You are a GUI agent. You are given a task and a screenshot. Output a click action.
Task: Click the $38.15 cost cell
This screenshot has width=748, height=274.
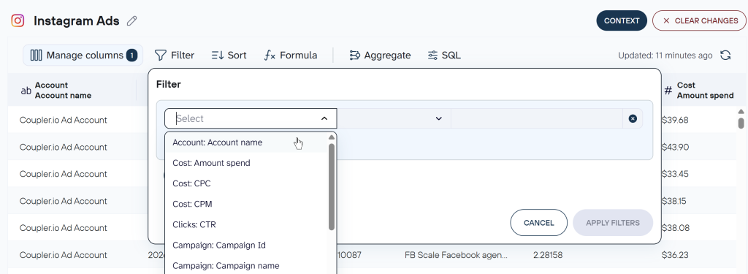click(x=673, y=201)
